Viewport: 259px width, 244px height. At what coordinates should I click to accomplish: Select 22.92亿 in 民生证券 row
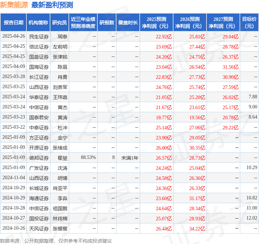[x=164, y=37]
